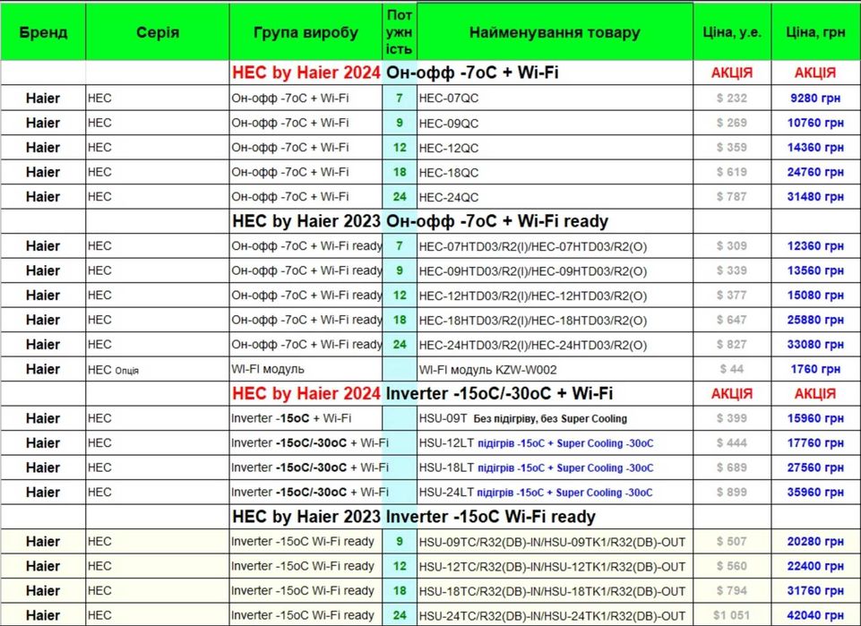Click price '$ 899'
The height and width of the screenshot is (626, 861).
point(732,493)
